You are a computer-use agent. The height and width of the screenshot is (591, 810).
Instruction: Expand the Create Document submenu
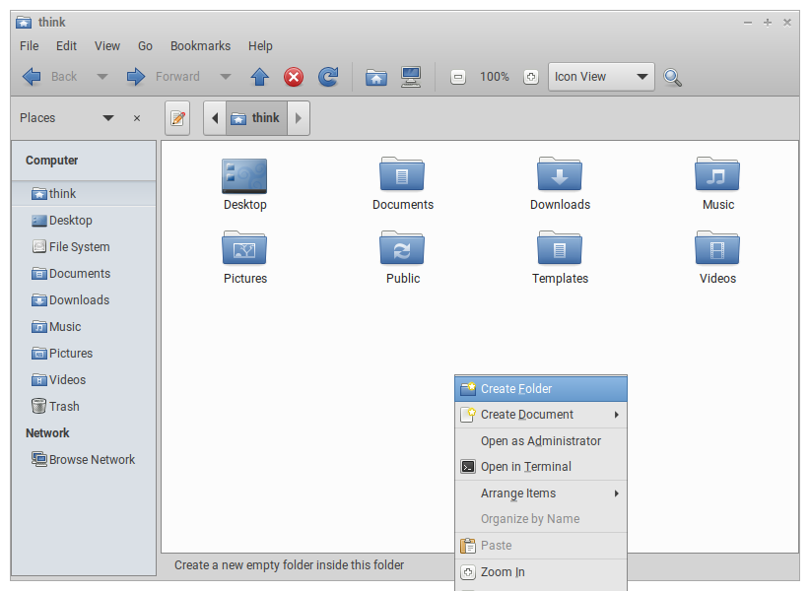(541, 415)
